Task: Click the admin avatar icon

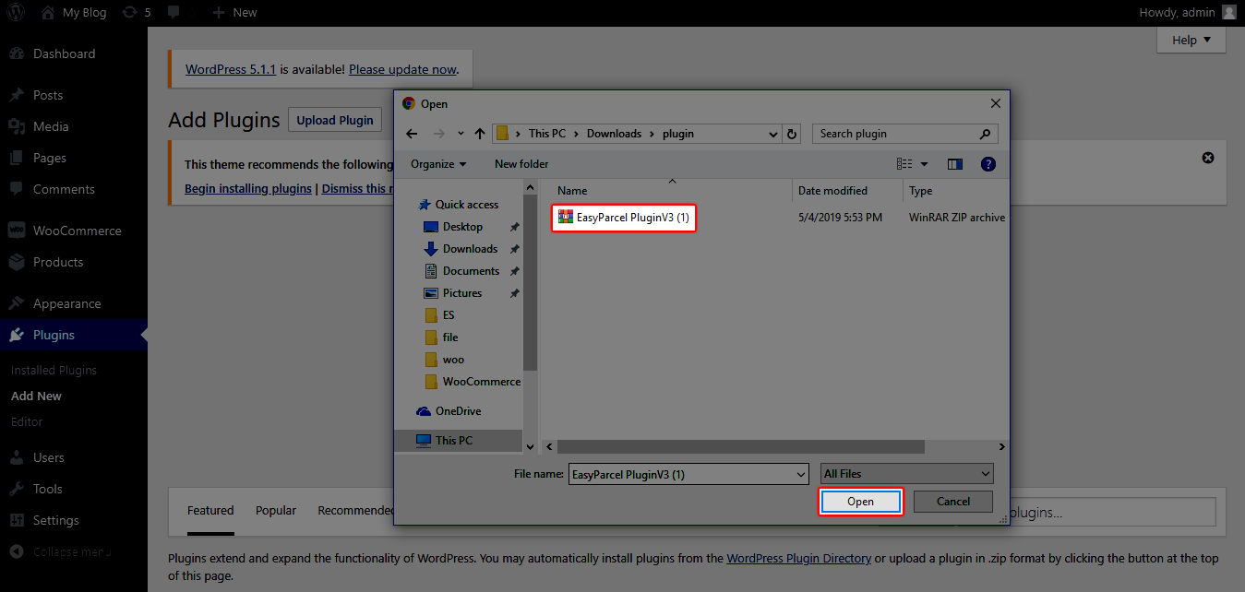Action: point(1228,12)
